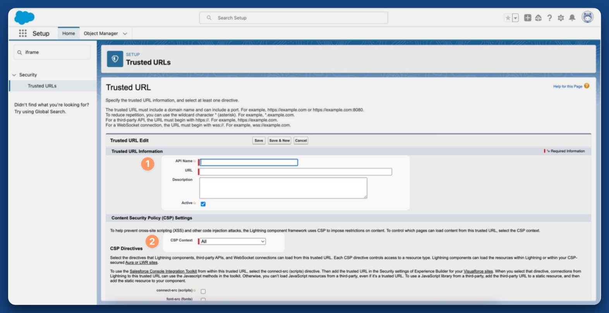Collapse the Security section chevron
Viewport: 609px width, 313px height.
14,75
